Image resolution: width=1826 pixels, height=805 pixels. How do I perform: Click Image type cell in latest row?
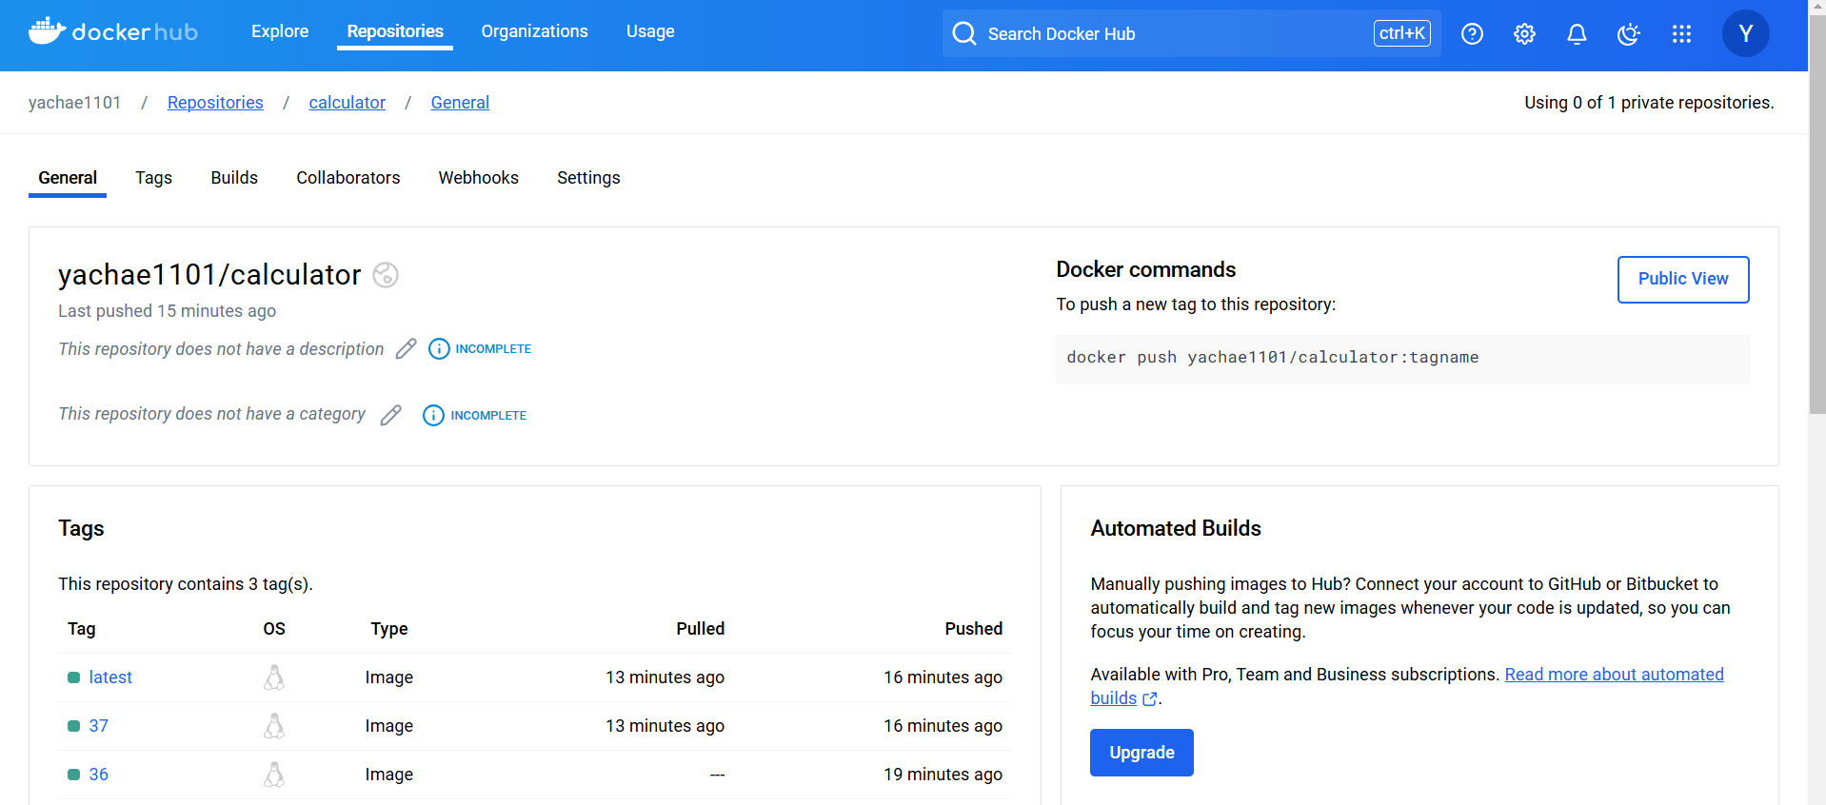pos(389,677)
